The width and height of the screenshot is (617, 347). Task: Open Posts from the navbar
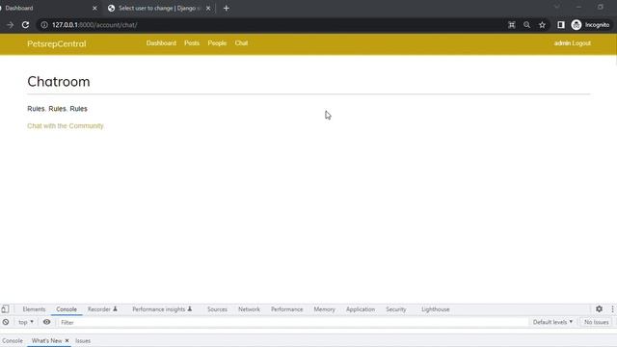coord(192,43)
